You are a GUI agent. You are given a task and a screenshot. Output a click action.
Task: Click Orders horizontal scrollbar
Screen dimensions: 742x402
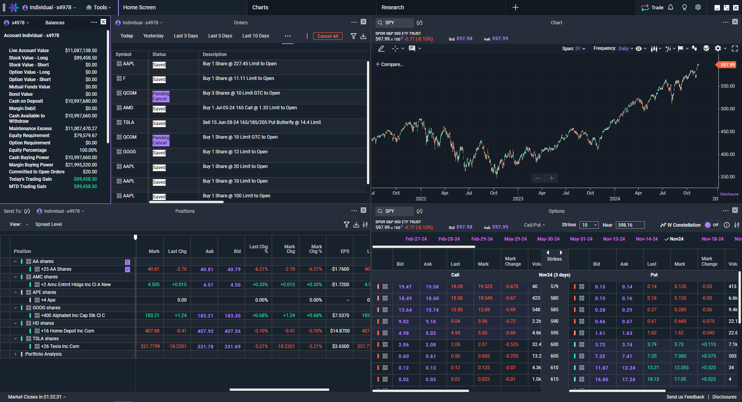click(x=186, y=202)
